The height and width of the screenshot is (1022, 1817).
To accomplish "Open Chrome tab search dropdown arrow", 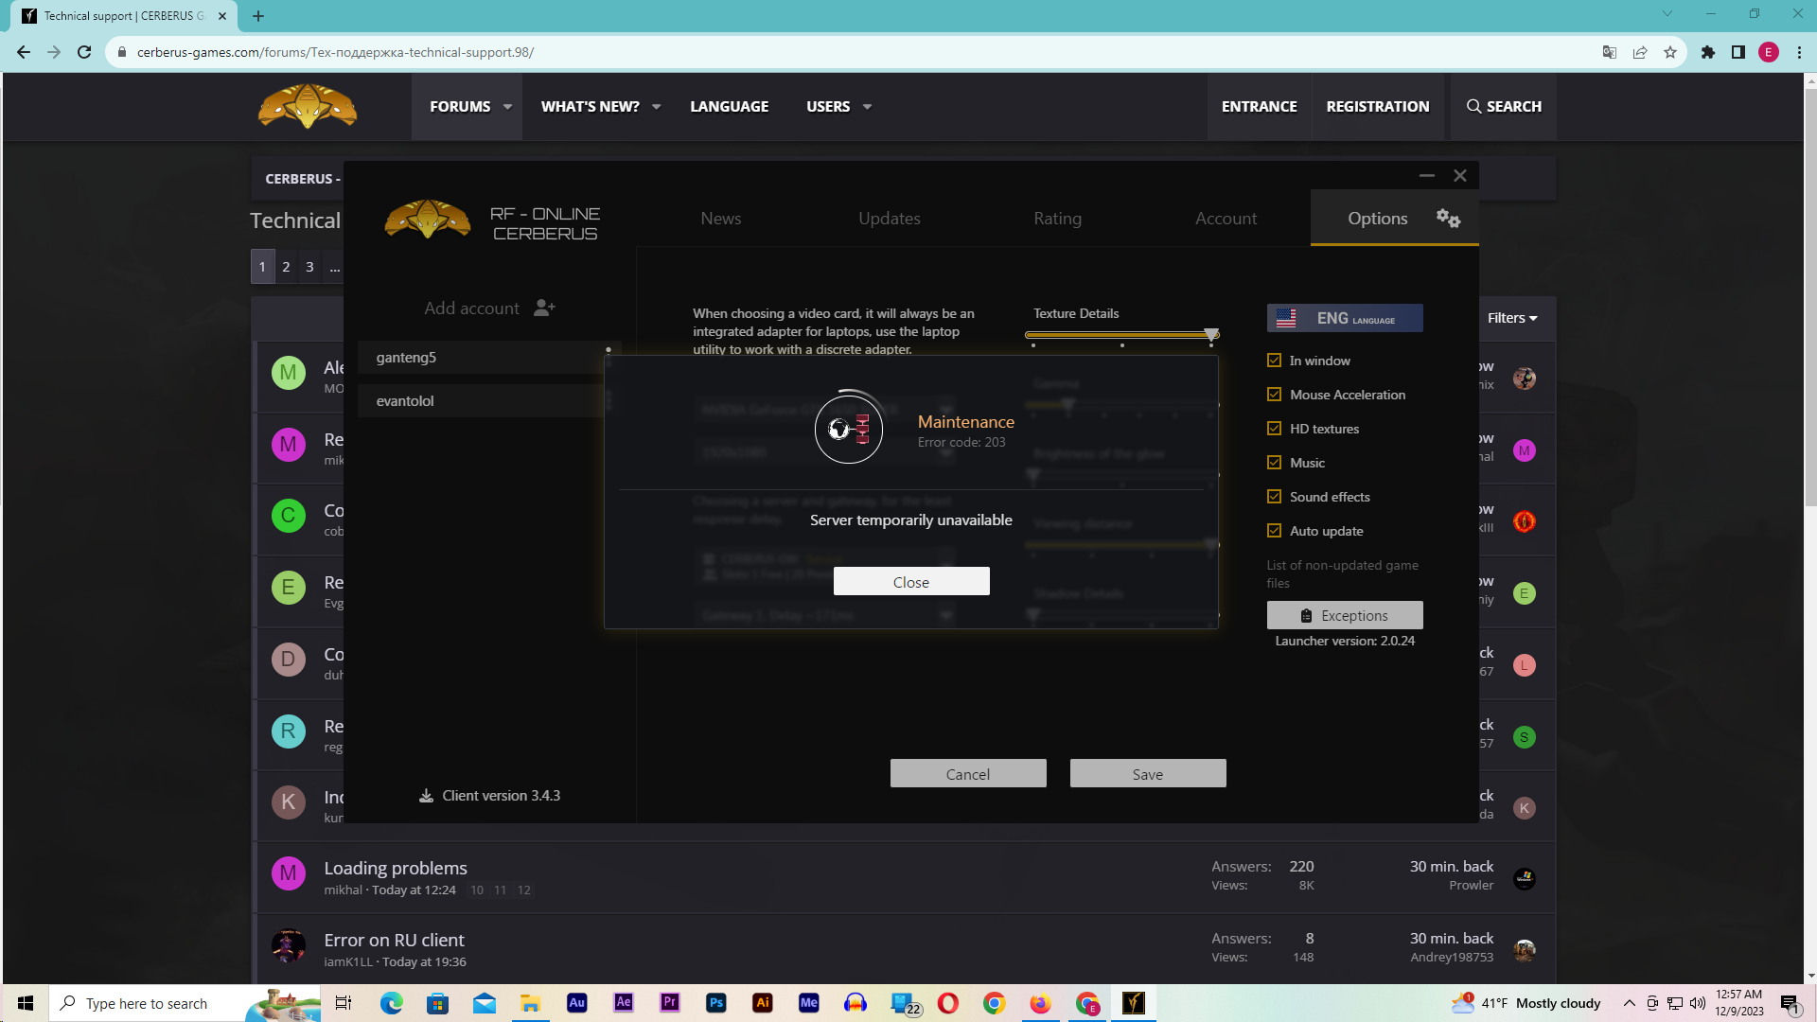I will (x=1667, y=14).
